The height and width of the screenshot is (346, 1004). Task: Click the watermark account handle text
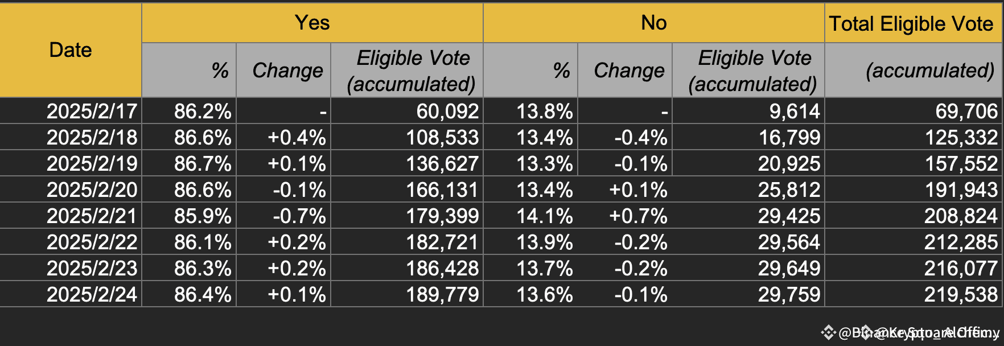919,332
